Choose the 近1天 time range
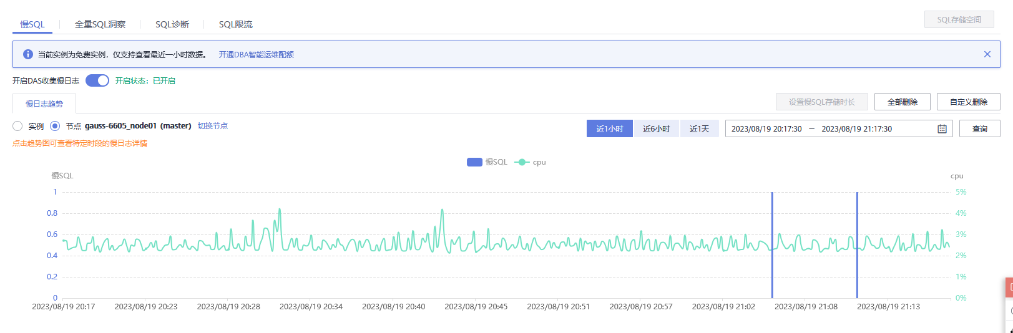1013x333 pixels. tap(699, 129)
